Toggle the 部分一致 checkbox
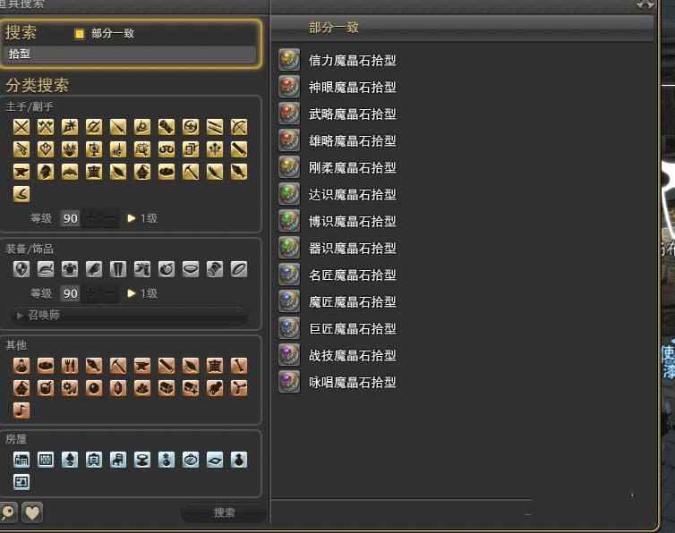Screen dimensions: 675x533 point(79,34)
